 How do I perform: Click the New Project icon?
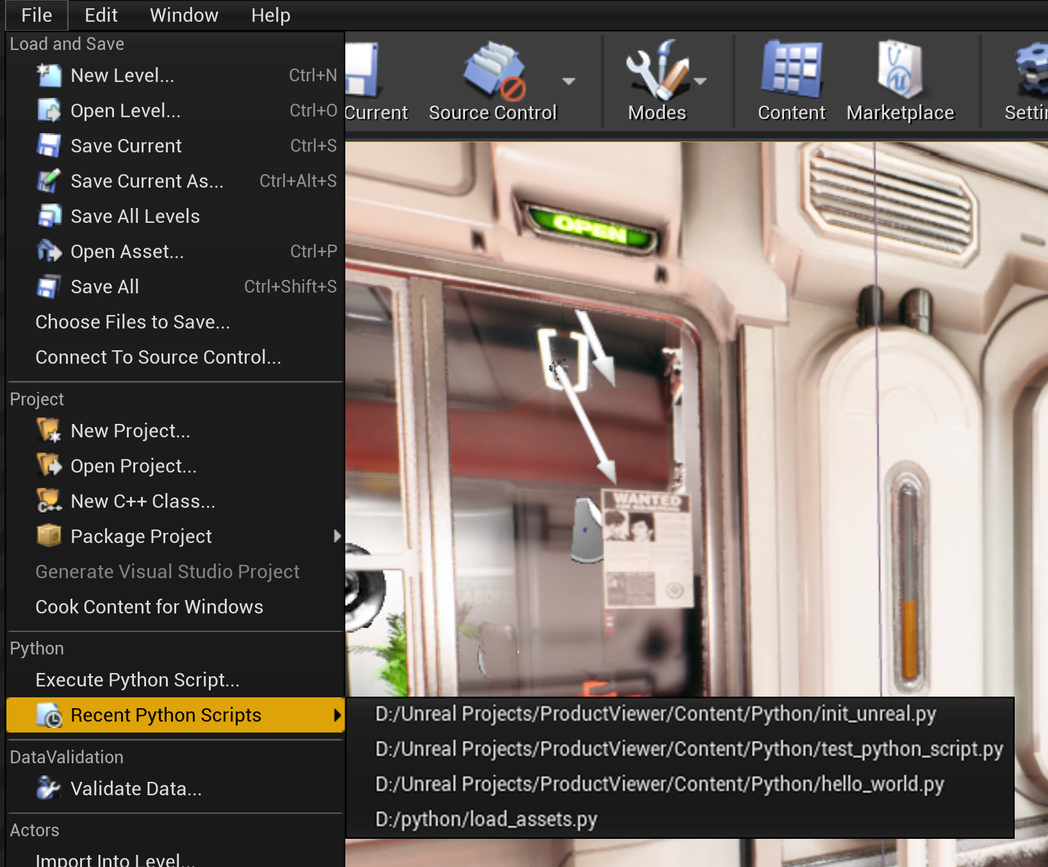[49, 431]
